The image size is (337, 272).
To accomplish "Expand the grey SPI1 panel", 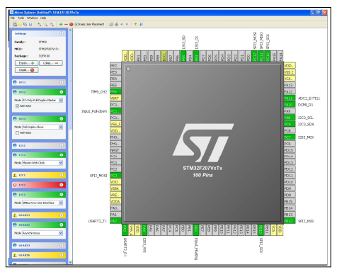I will click(x=62, y=82).
